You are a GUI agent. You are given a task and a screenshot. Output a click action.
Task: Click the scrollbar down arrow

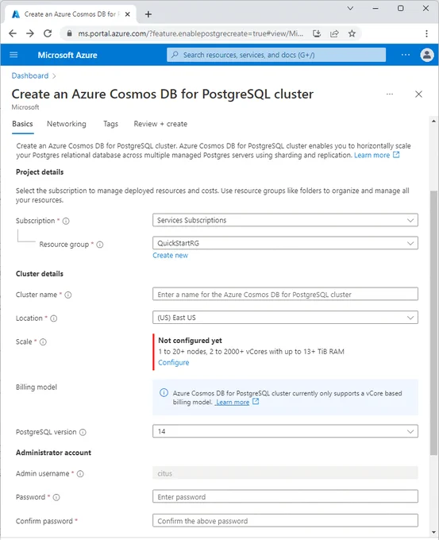(x=433, y=532)
